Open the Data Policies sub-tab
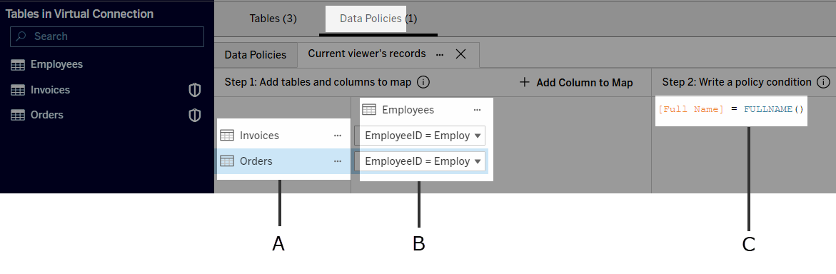Image resolution: width=836 pixels, height=274 pixels. click(x=256, y=55)
